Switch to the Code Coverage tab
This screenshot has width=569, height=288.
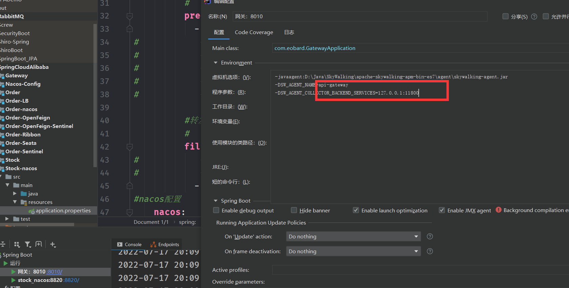[254, 32]
